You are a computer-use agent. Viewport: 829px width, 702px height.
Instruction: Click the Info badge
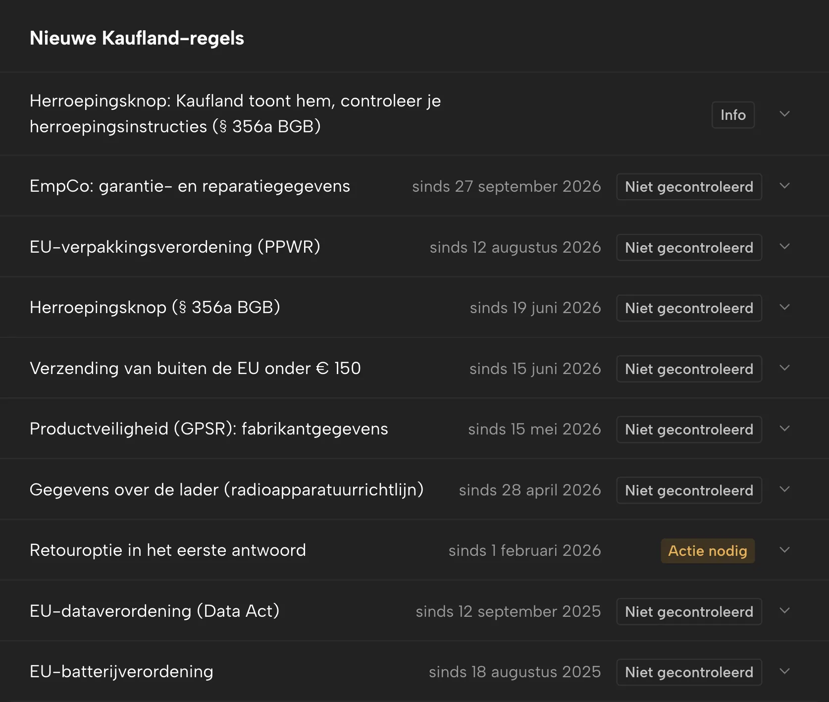[x=733, y=115]
